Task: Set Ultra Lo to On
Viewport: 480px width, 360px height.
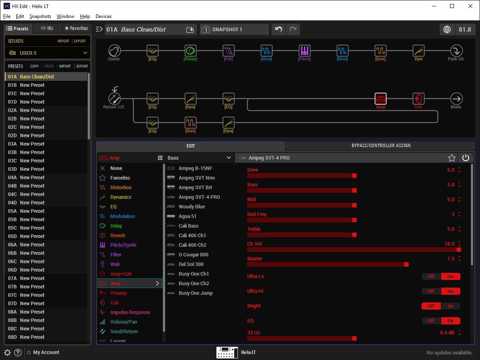Action: click(x=450, y=276)
